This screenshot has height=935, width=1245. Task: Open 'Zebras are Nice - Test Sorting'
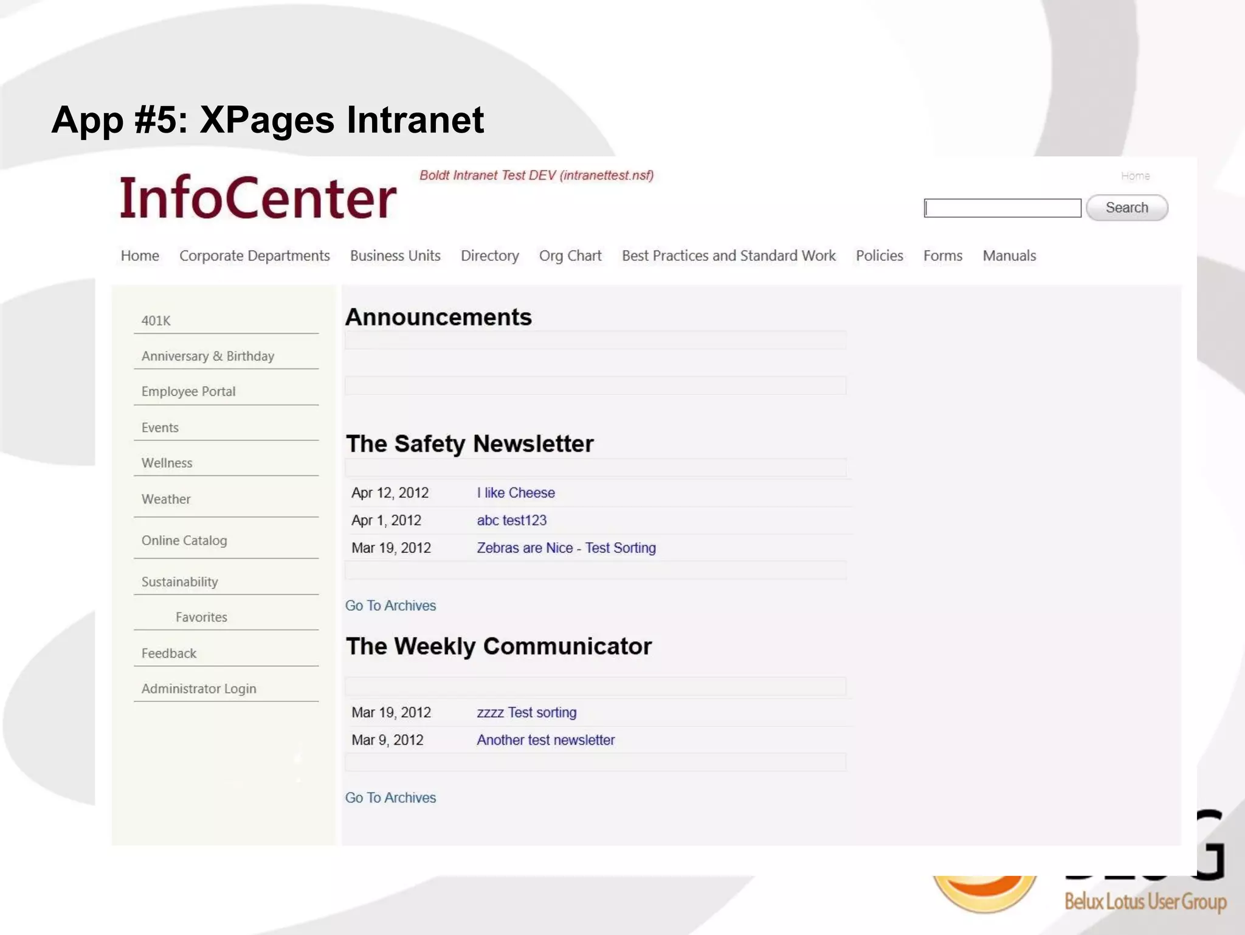coord(566,548)
